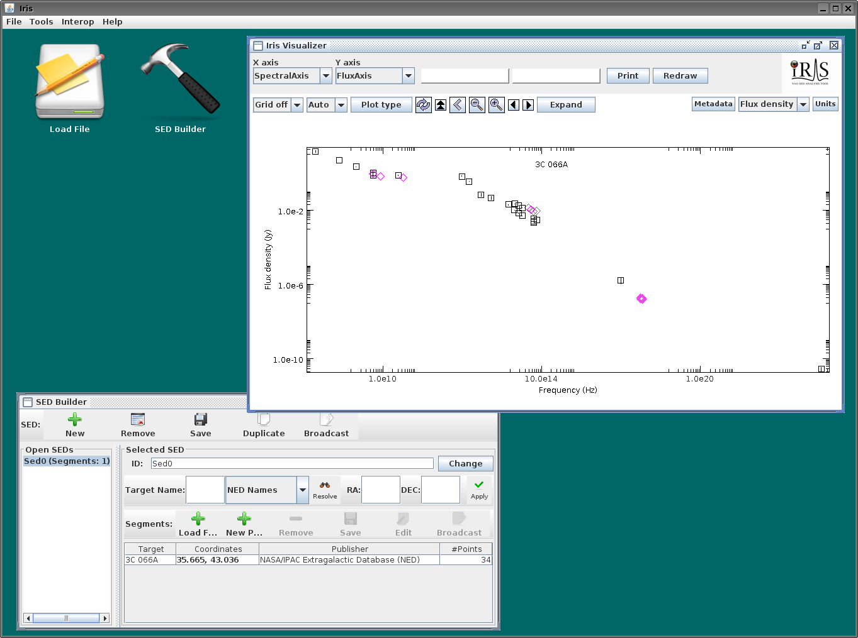The width and height of the screenshot is (858, 638).
Task: Click the zoom out magnifier icon
Action: tap(477, 105)
